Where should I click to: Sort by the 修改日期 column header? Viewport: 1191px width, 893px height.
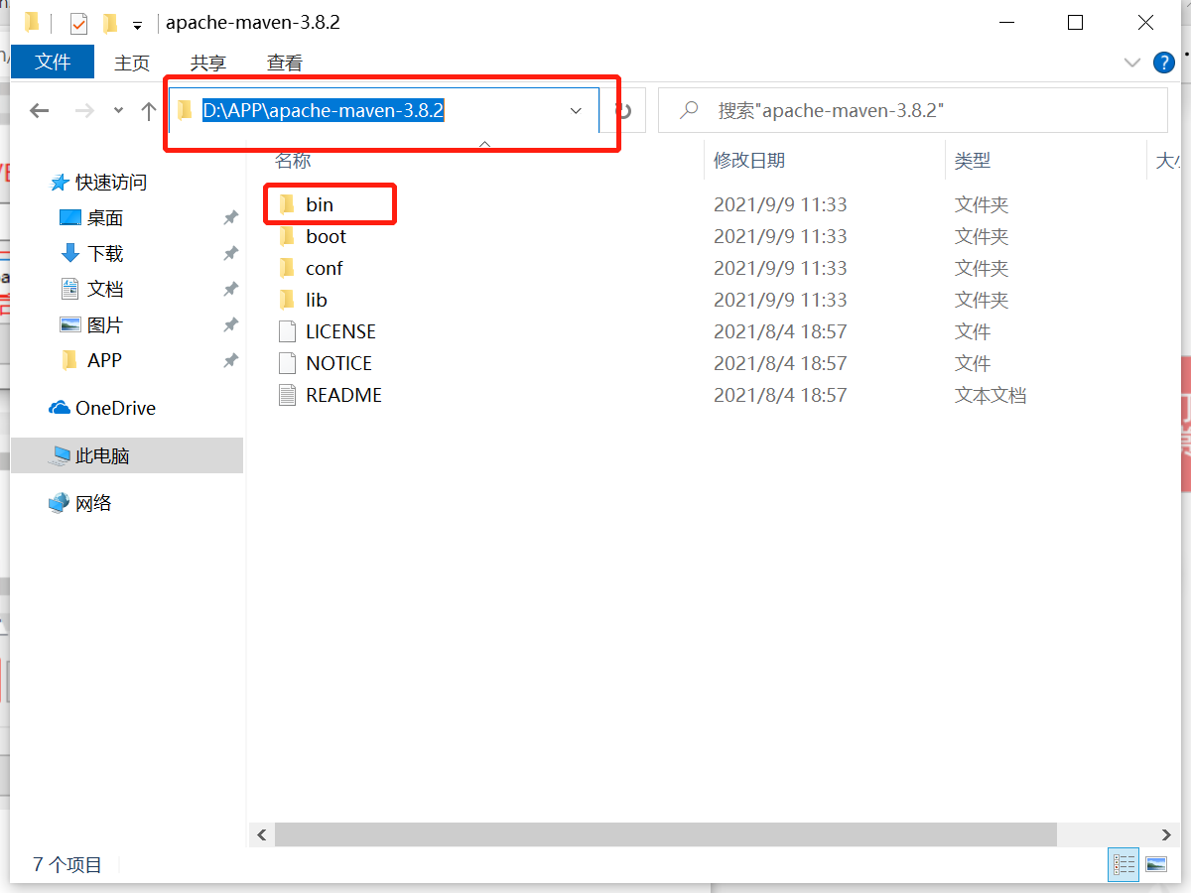click(749, 160)
